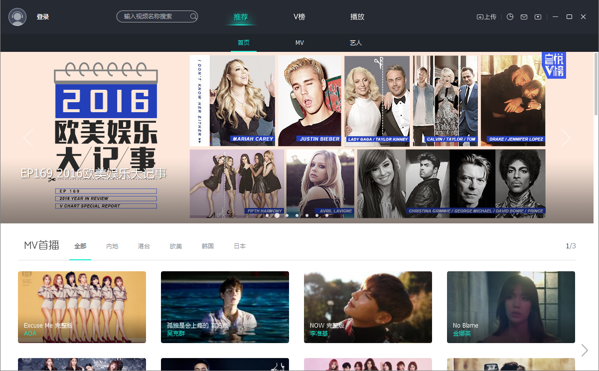Open the EP169 2016欧美娱乐大记事 banner title
Image resolution: width=599 pixels, height=371 pixels.
(x=94, y=174)
